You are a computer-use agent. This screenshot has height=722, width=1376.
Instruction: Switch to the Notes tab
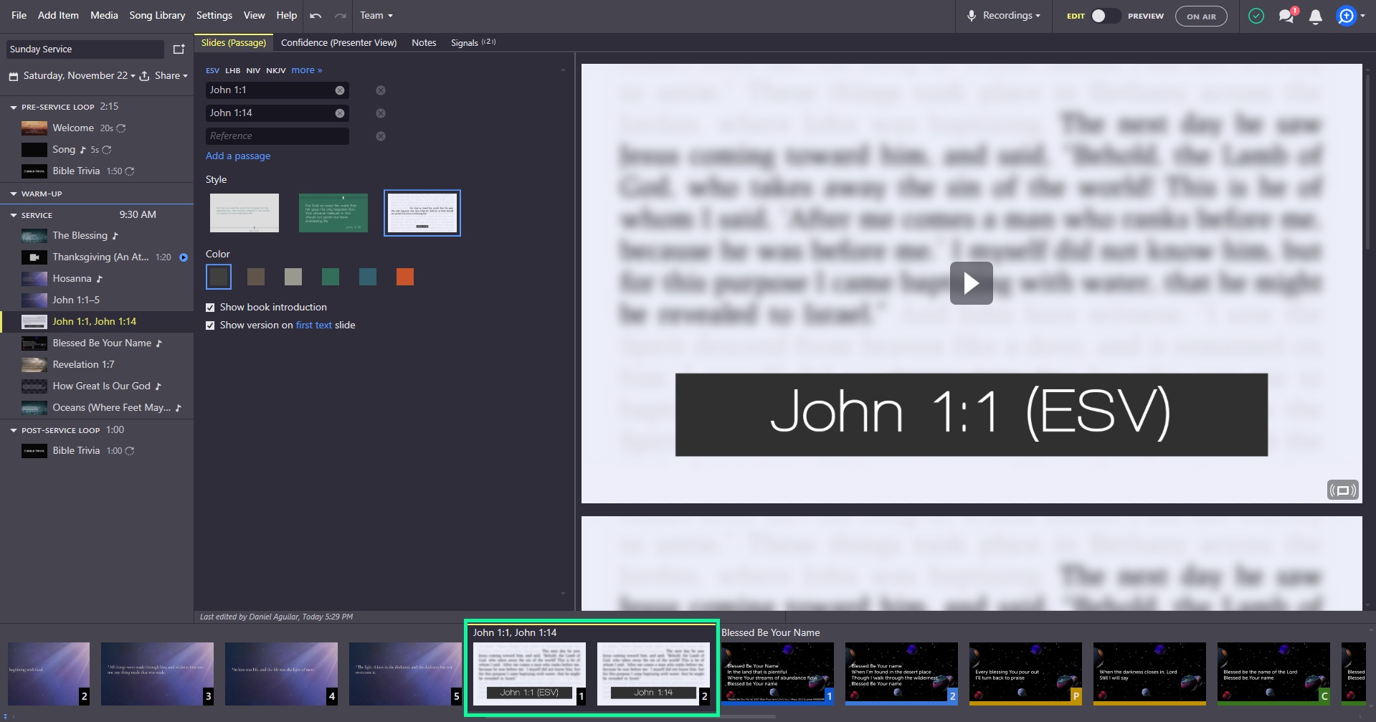424,43
